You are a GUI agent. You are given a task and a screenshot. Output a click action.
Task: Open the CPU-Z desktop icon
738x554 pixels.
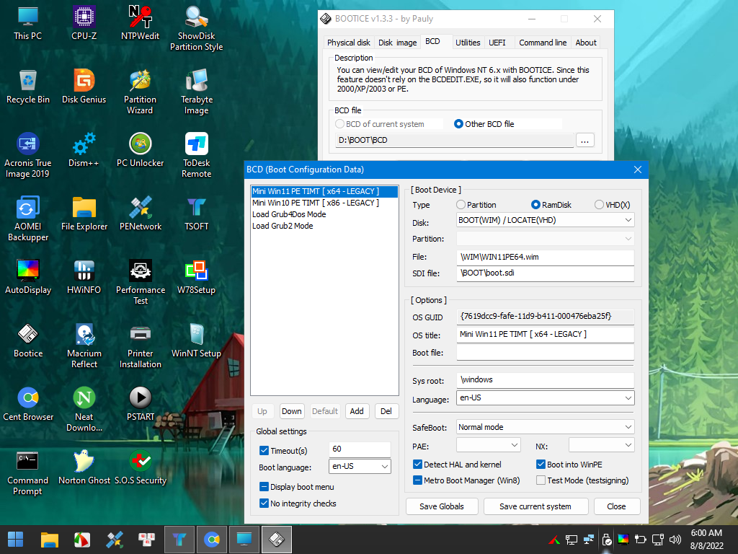(84, 22)
